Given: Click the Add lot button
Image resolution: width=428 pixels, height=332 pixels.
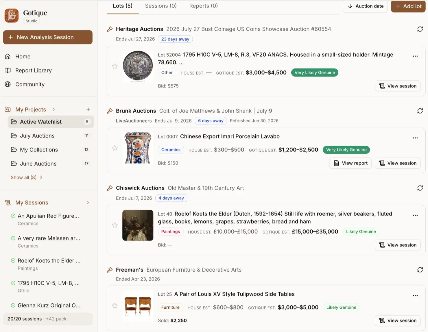Looking at the screenshot, I should click(408, 6).
